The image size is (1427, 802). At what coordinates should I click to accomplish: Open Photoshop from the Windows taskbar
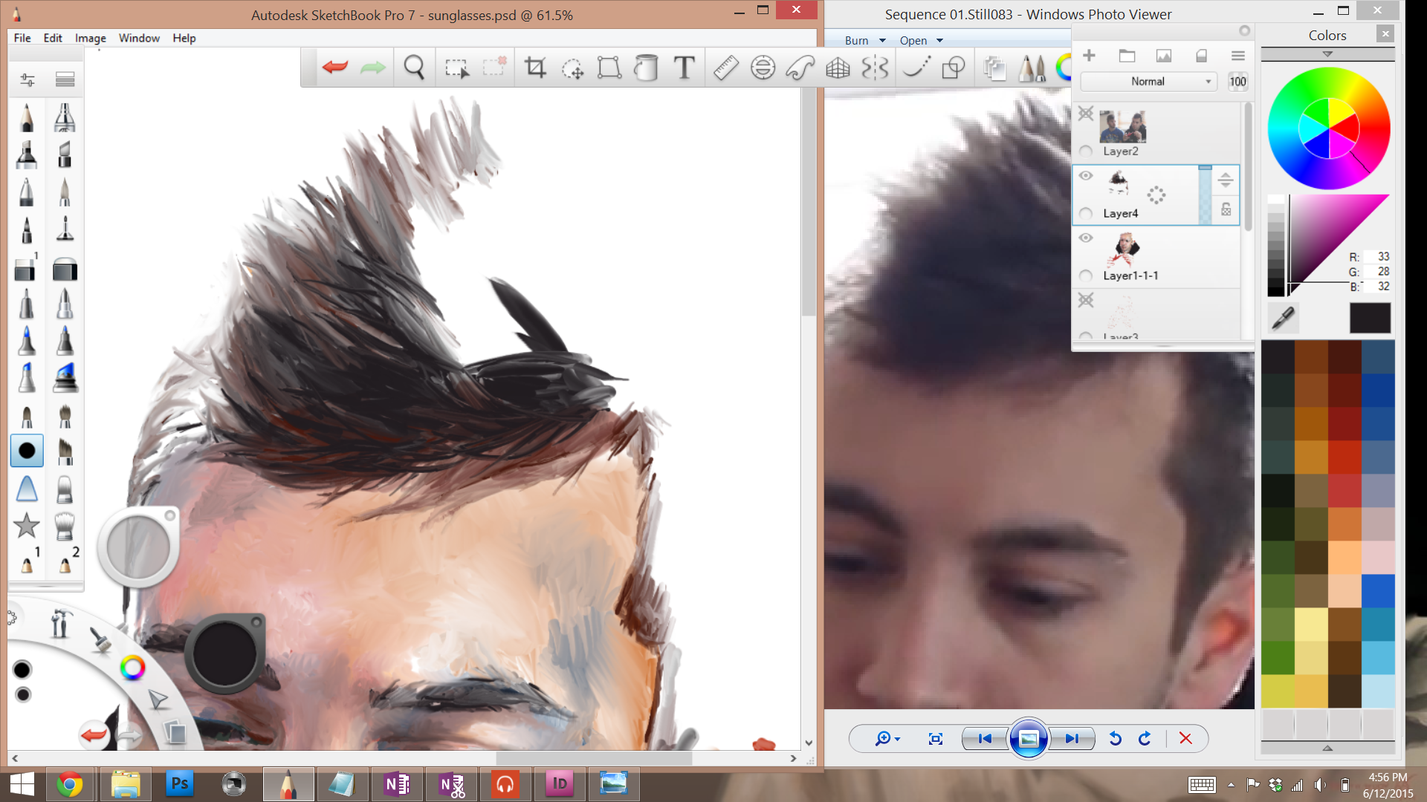click(179, 784)
